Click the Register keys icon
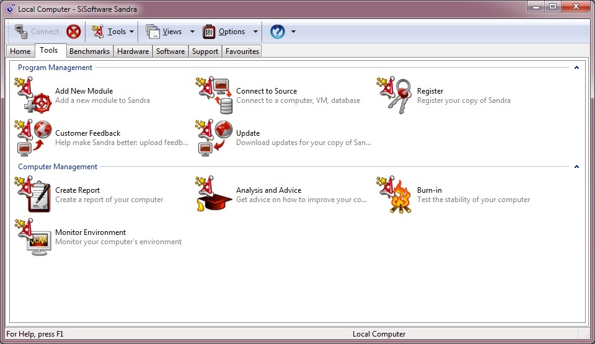The height and width of the screenshot is (344, 595). [x=395, y=95]
